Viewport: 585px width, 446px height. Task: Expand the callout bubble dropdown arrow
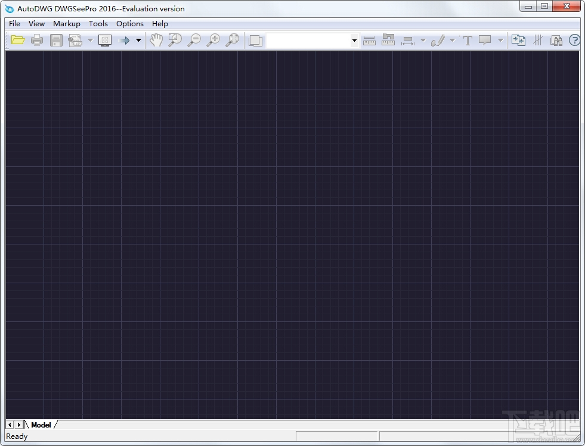coord(501,40)
